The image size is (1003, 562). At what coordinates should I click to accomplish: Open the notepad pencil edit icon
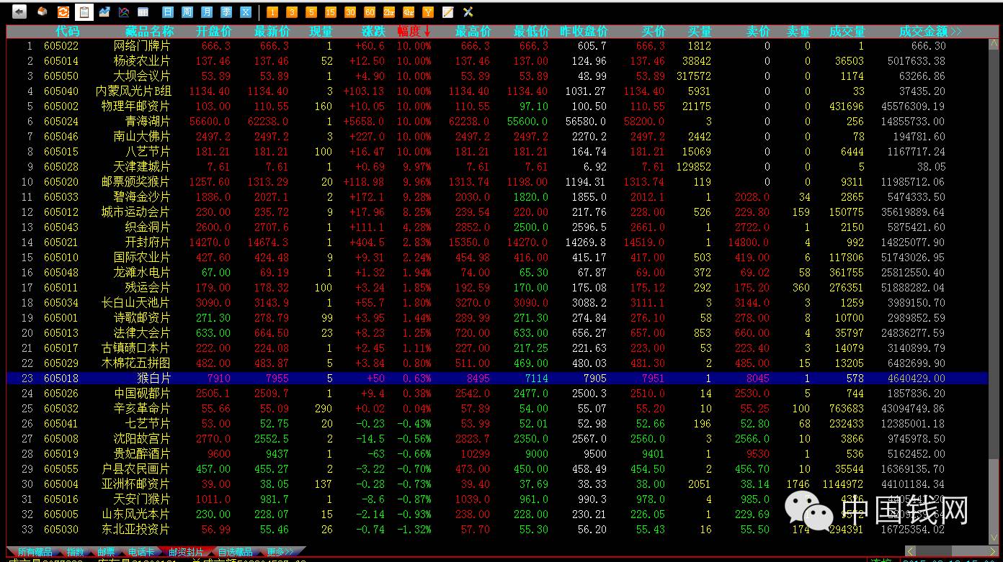[x=447, y=12]
